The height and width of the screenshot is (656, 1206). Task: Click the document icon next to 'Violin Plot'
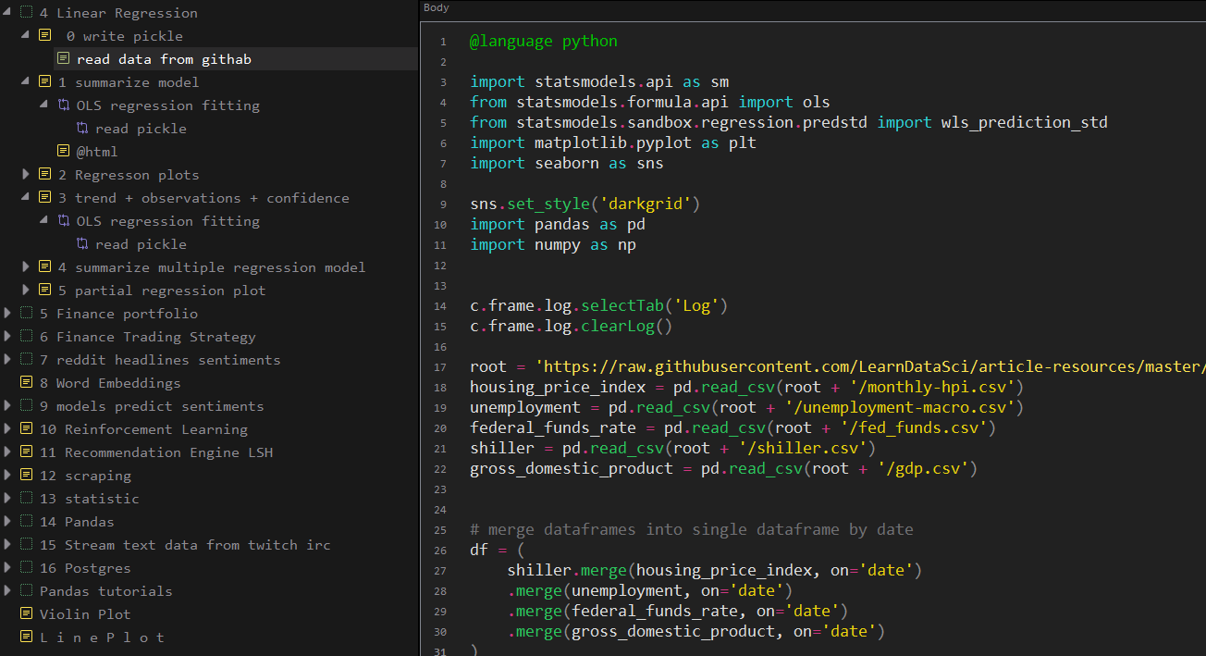click(26, 614)
